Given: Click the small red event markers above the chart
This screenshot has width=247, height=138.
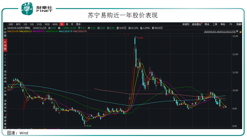Looking at the screenshot, I should pos(126,35).
